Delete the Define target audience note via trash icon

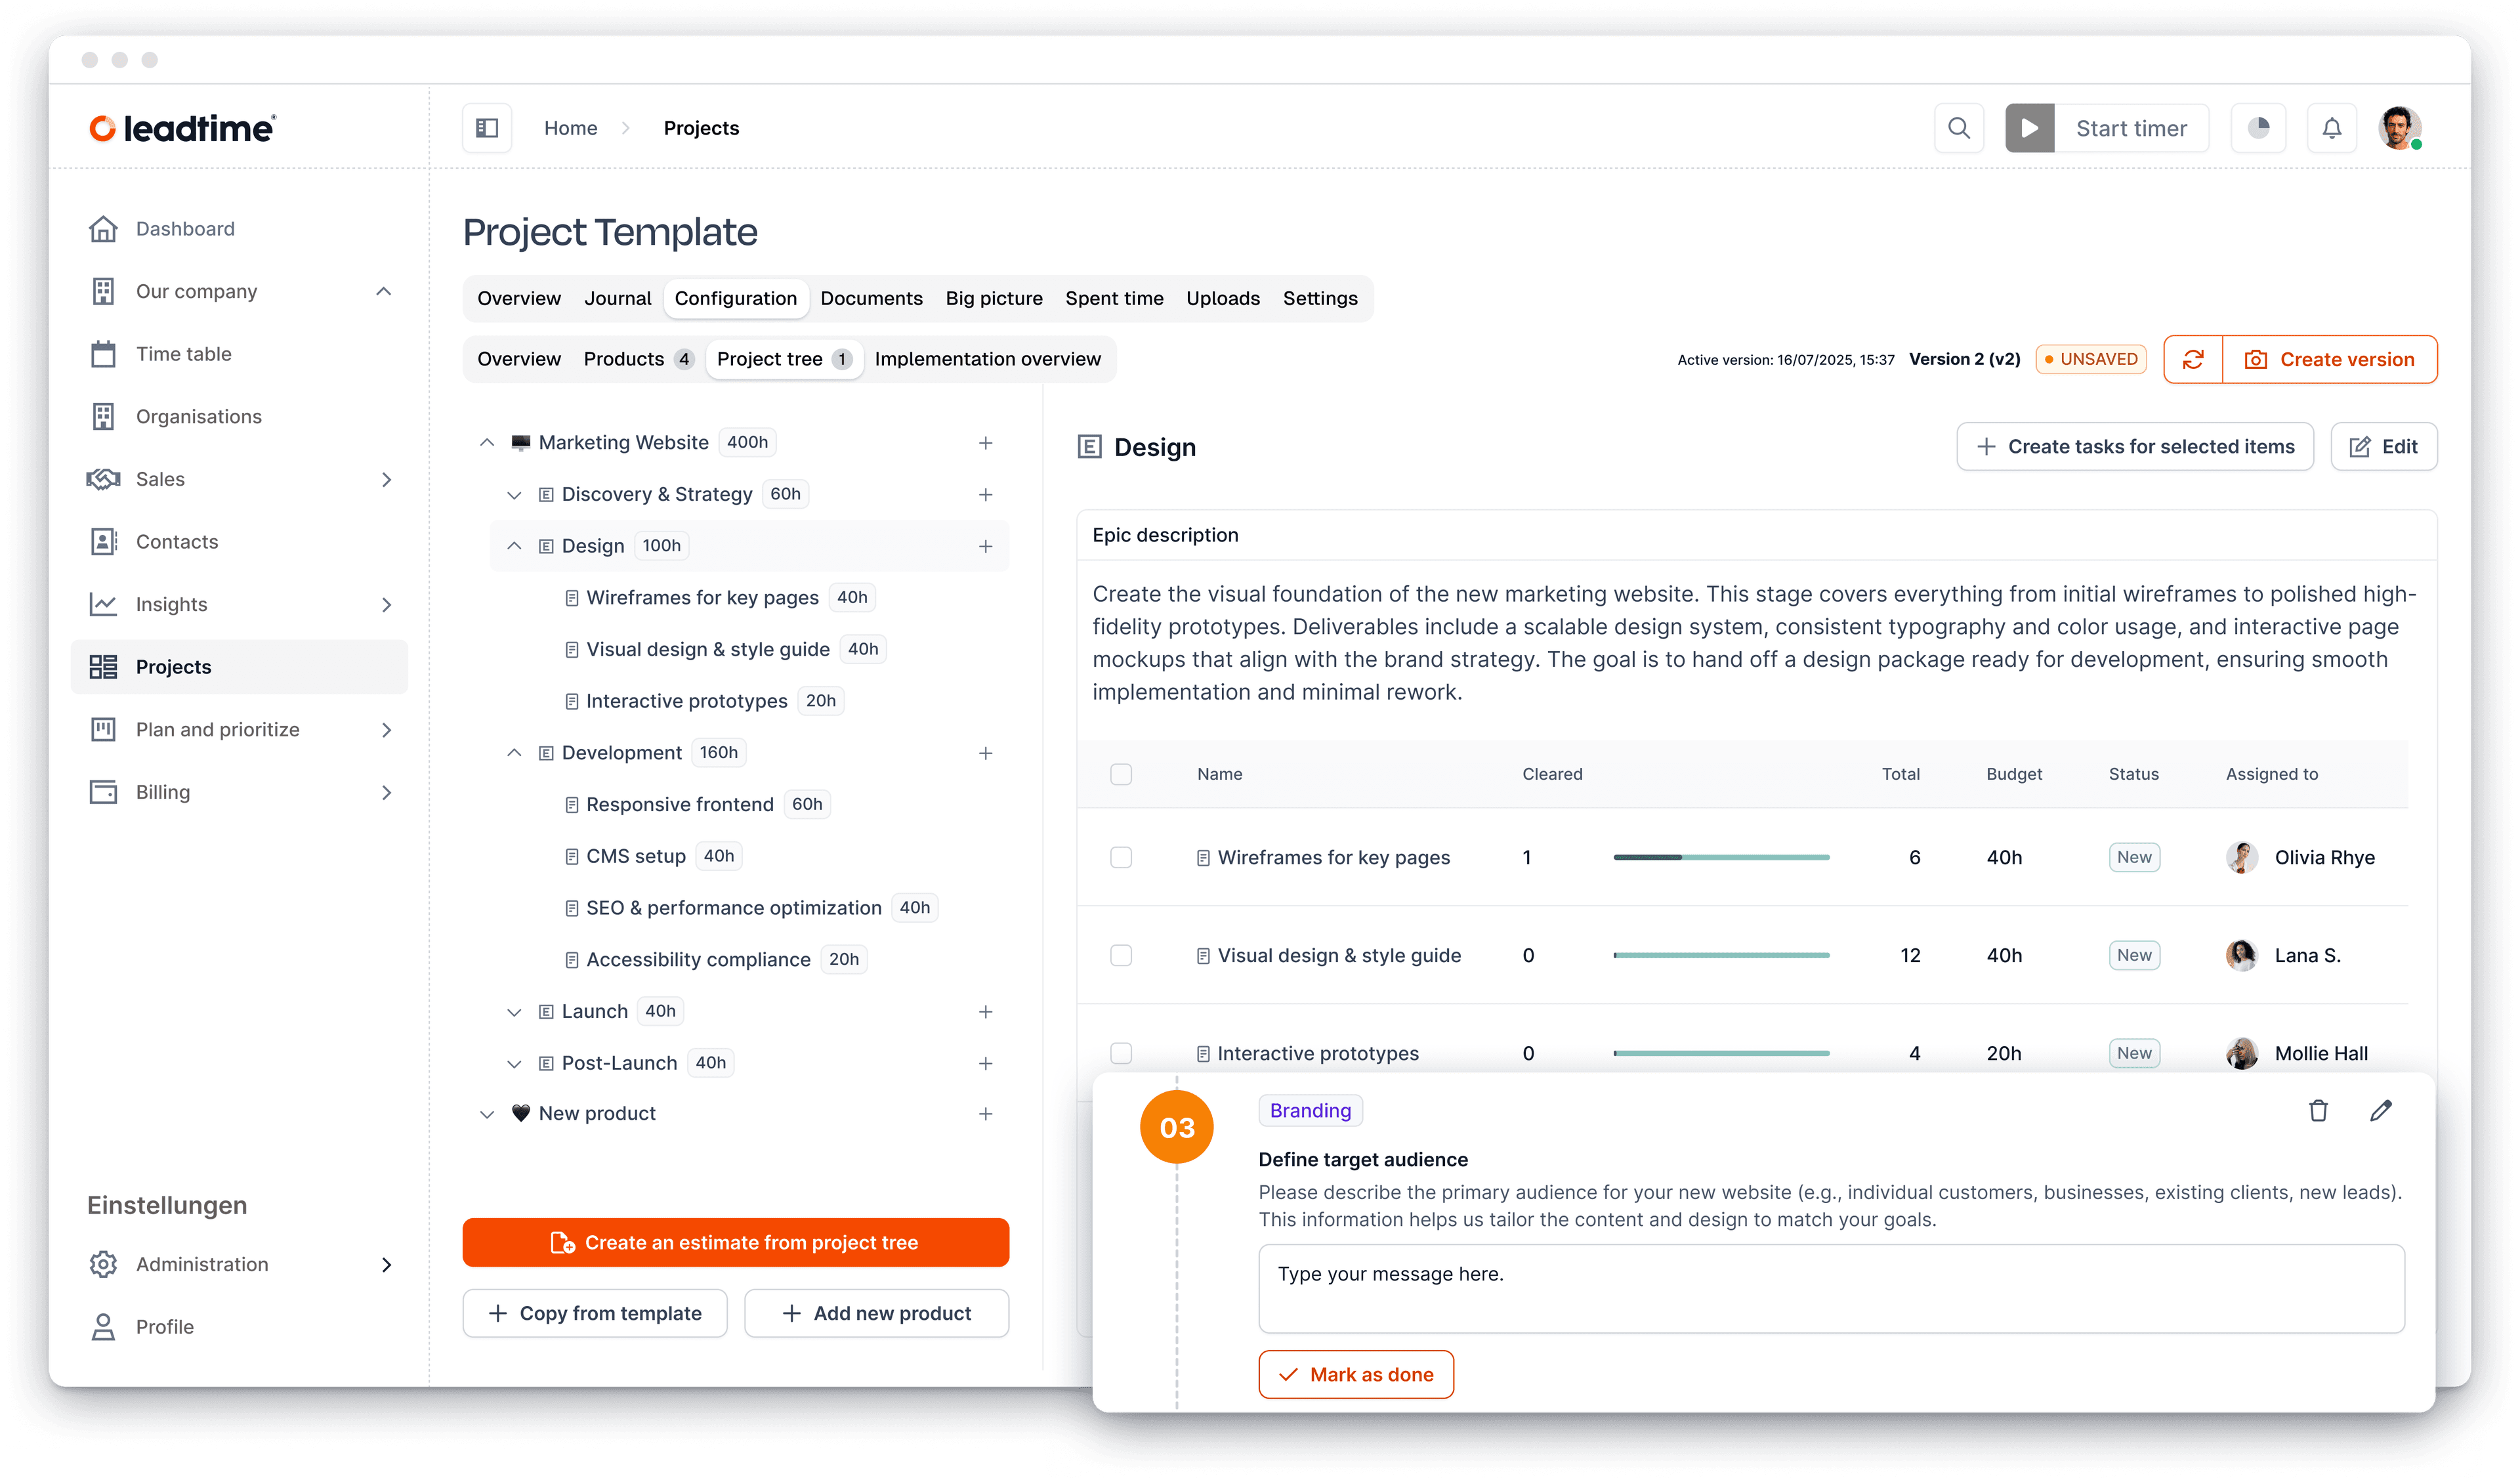tap(2319, 1111)
